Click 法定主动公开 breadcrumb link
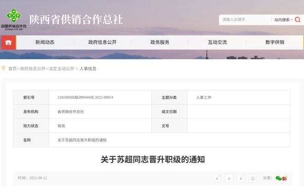Viewport: 304px width, 187px height. [61, 69]
